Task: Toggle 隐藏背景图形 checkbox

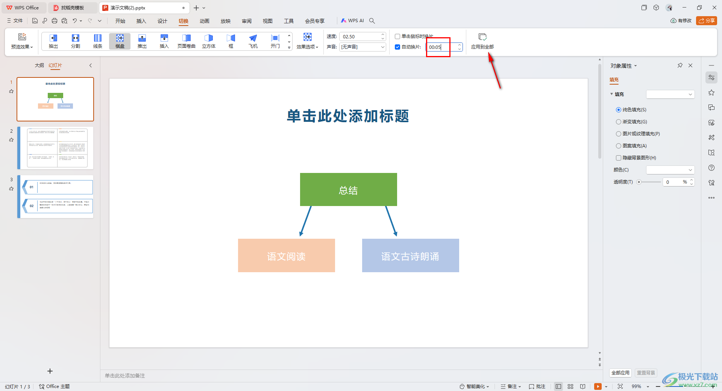Action: (619, 158)
